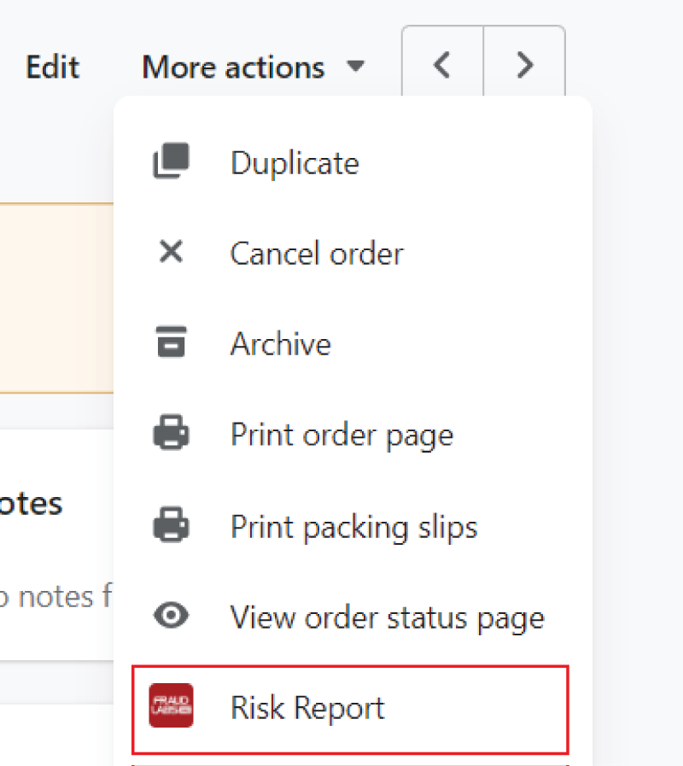Click the printer icon for Print packing slips
683x766 pixels.
[171, 524]
